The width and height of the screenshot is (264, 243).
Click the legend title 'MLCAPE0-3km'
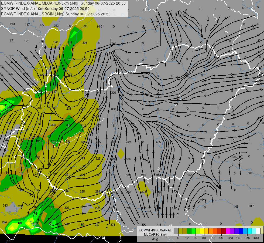[x=155, y=235]
